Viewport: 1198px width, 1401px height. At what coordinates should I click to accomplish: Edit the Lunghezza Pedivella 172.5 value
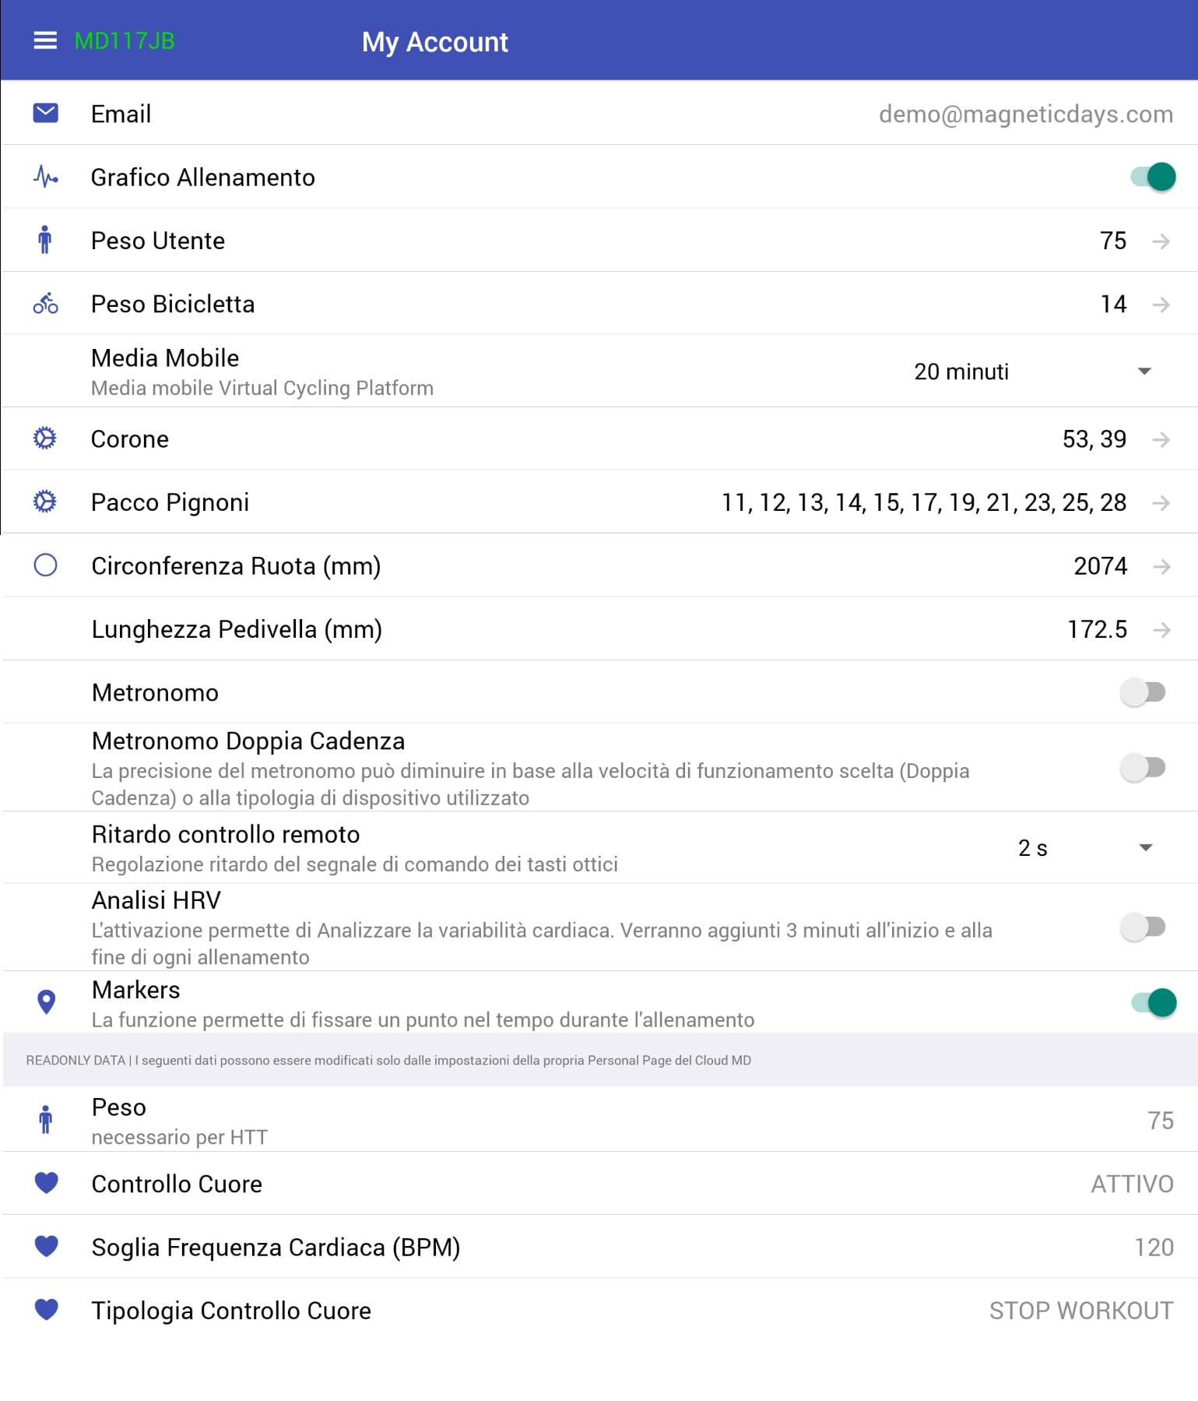click(x=1097, y=629)
